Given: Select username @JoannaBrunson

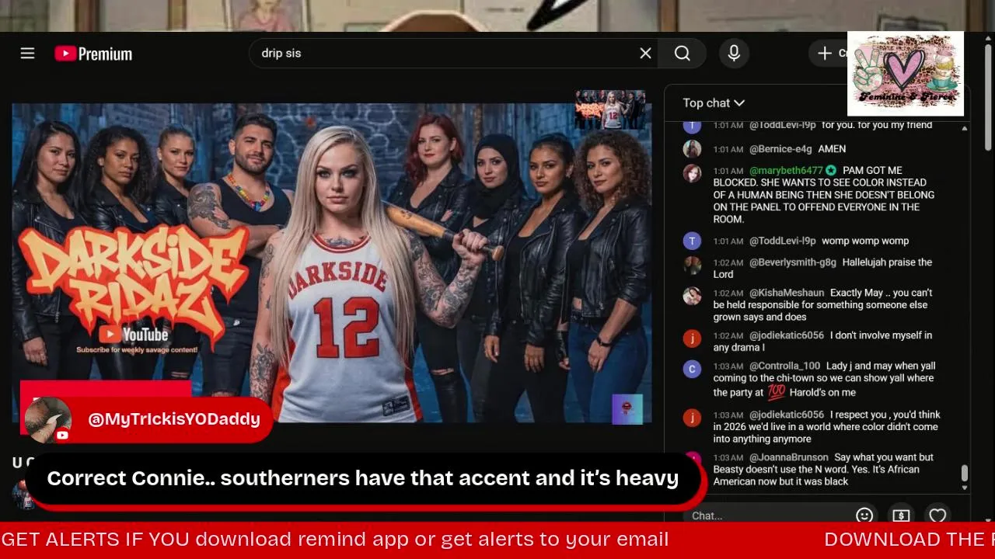Looking at the screenshot, I should click(x=789, y=457).
